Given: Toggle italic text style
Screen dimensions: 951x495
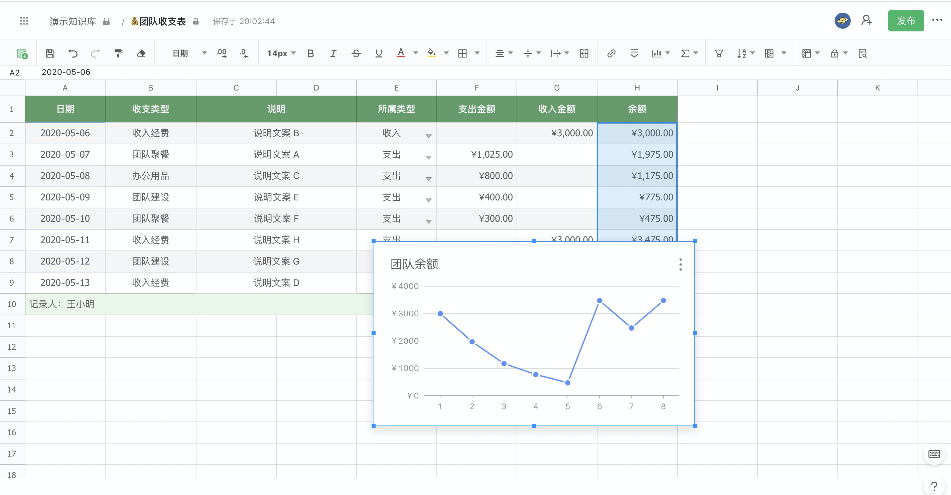Looking at the screenshot, I should coord(333,53).
